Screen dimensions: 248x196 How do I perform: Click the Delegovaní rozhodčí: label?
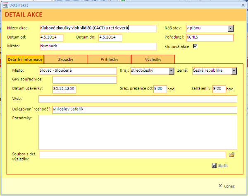point(31,109)
